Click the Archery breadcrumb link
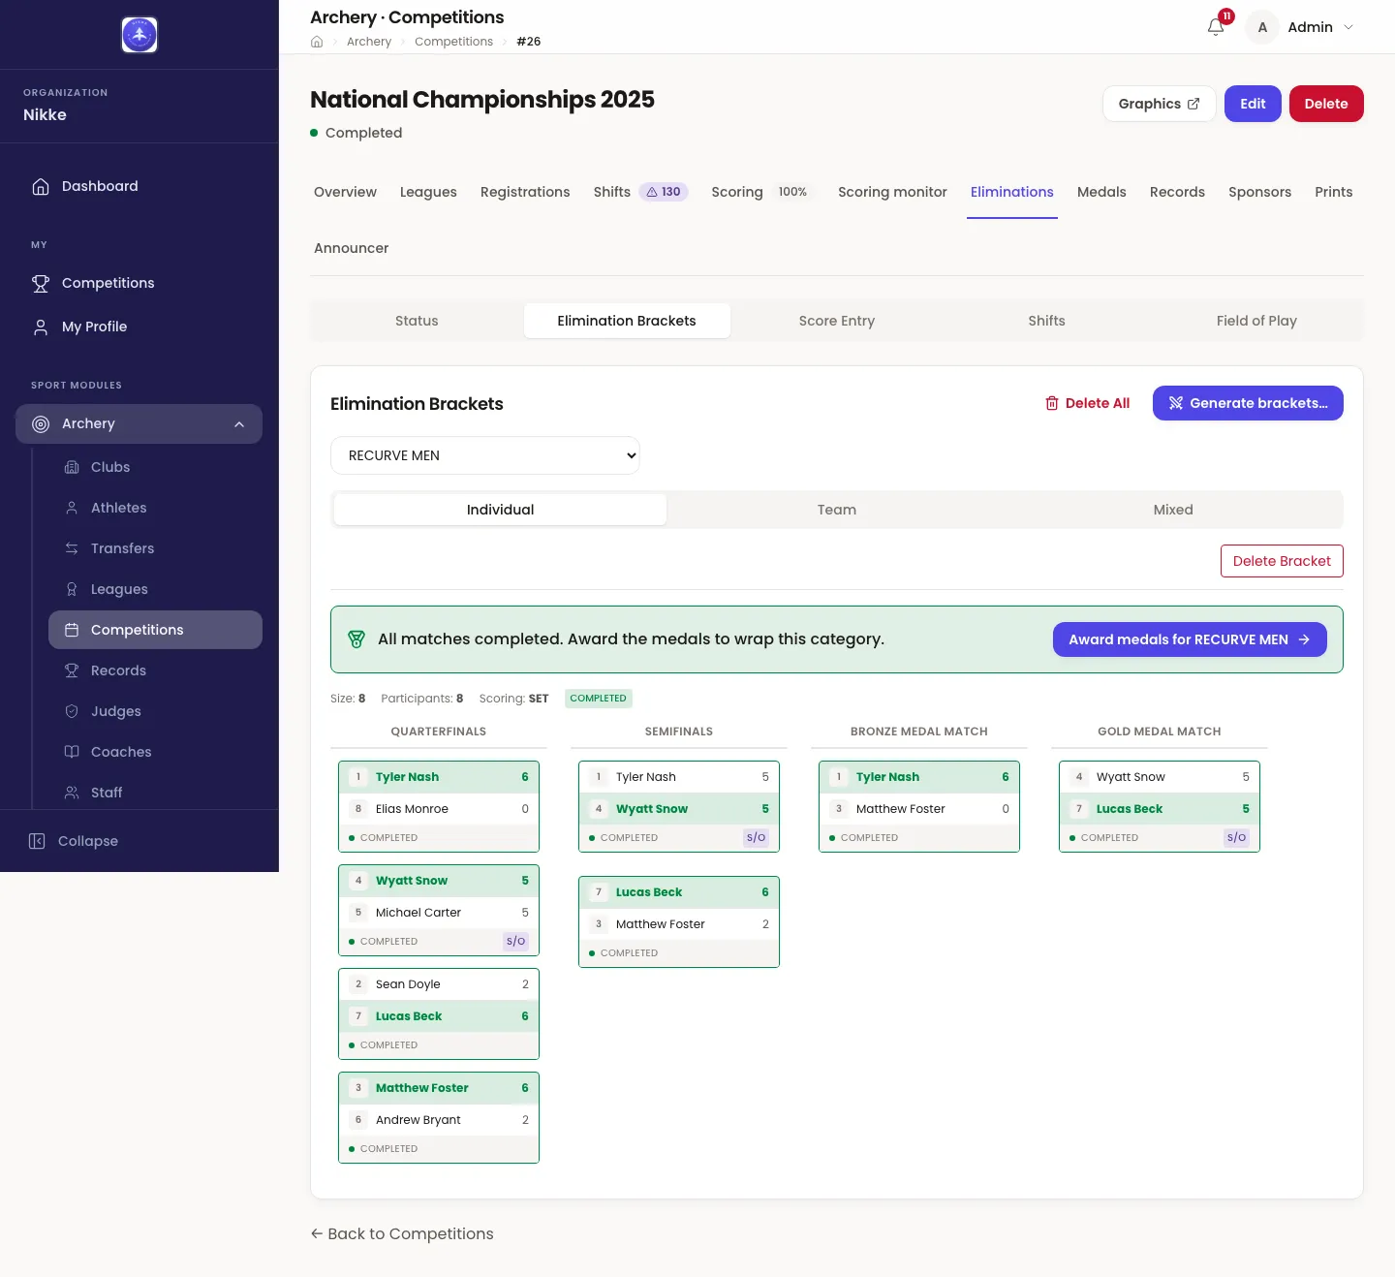Image resolution: width=1395 pixels, height=1277 pixels. (369, 42)
